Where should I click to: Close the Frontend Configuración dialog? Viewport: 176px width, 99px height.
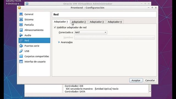(156, 8)
